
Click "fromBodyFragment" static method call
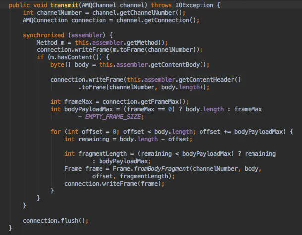pyautogui.click(x=161, y=169)
